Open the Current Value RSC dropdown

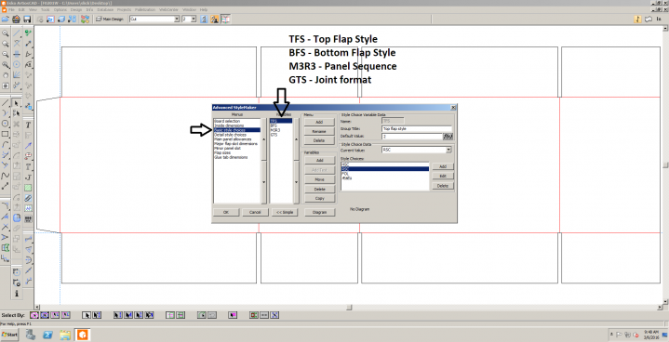pyautogui.click(x=448, y=150)
